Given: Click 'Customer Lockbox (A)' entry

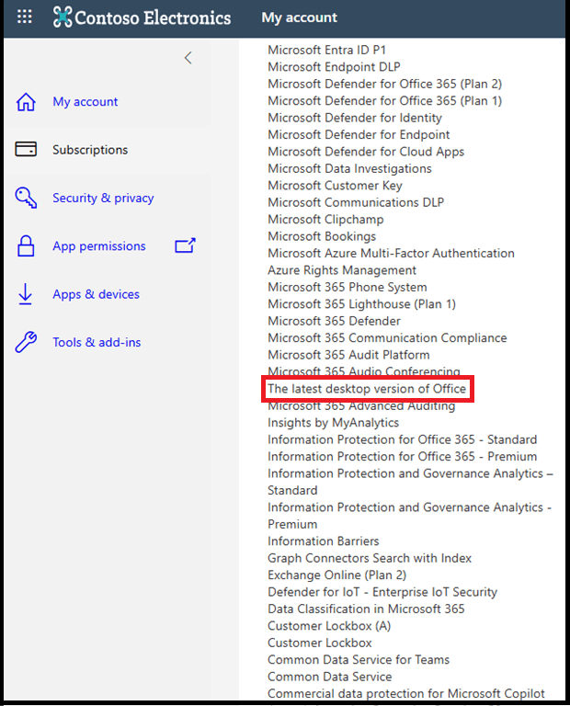Looking at the screenshot, I should [x=329, y=626].
